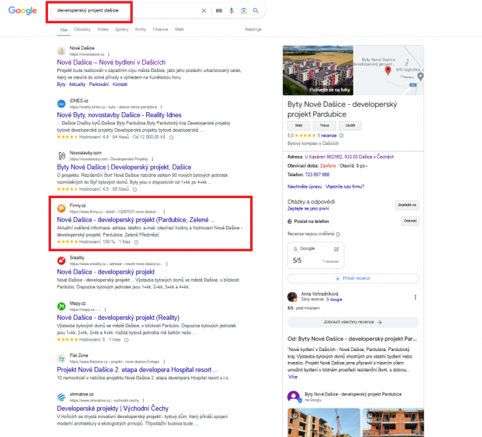Open Mapy.cz Nové Dašice (Reality) result
Screen dimensions: 482x437
(118, 318)
